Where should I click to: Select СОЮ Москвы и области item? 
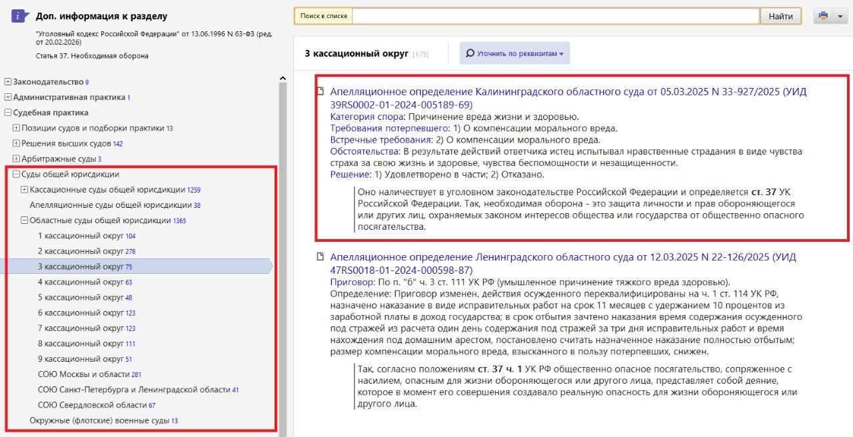tap(83, 374)
